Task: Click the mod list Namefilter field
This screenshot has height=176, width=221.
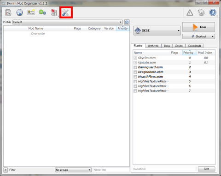Action: click(111, 170)
